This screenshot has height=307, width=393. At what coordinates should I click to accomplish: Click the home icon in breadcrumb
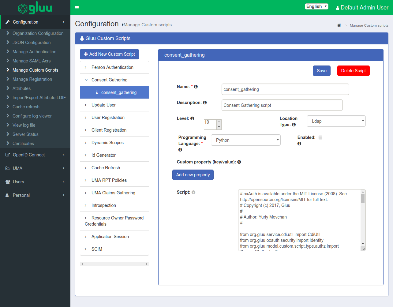pyautogui.click(x=339, y=25)
